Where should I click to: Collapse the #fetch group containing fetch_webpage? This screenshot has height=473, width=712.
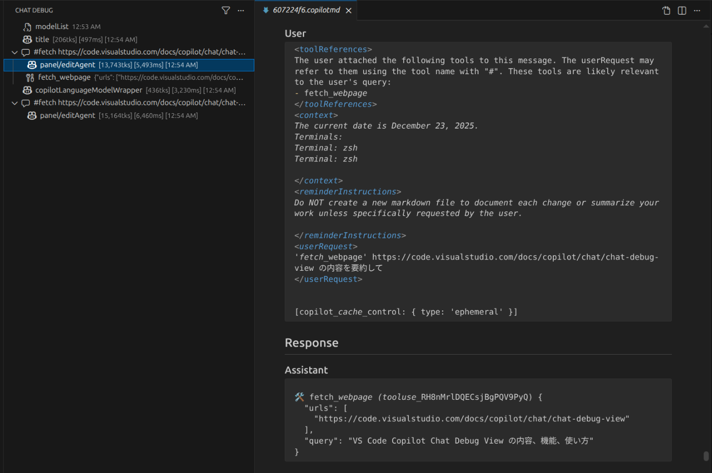click(x=15, y=52)
